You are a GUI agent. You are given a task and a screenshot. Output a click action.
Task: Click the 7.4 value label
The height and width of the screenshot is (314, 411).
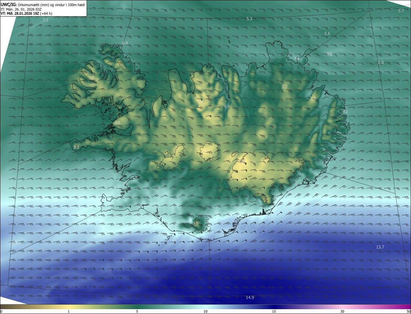pos(296,58)
